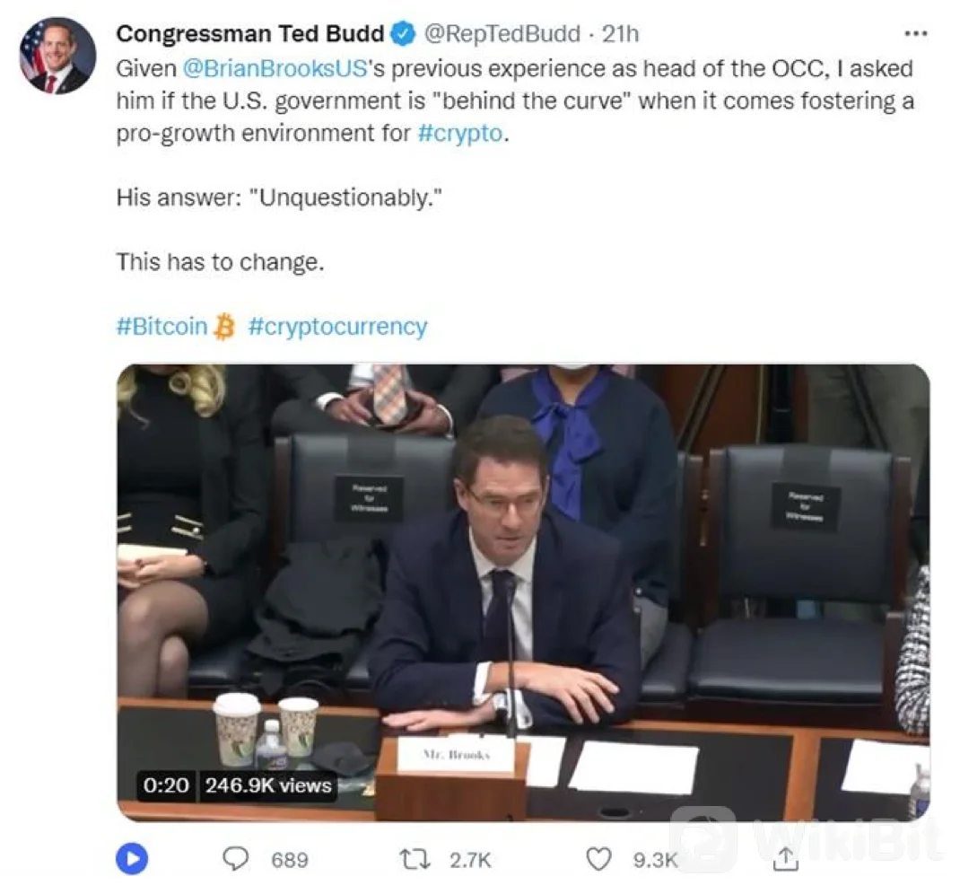Play video with blue play button
Screen dimensions: 960x894
tap(132, 858)
